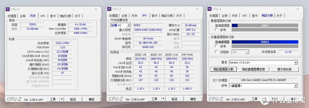This screenshot has height=108, width=309.
Task: Open 测试分数 tab in left memory window
Action: (x=66, y=16)
